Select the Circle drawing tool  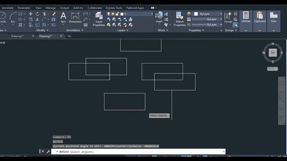(x=3, y=17)
